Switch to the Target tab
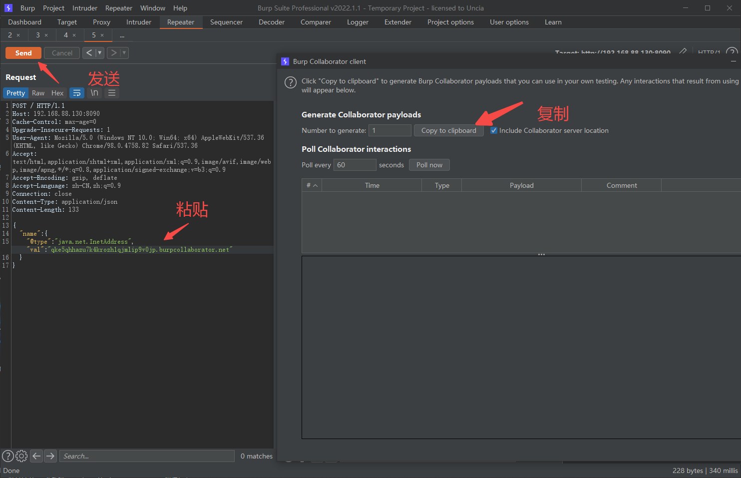The width and height of the screenshot is (741, 478). coord(67,22)
